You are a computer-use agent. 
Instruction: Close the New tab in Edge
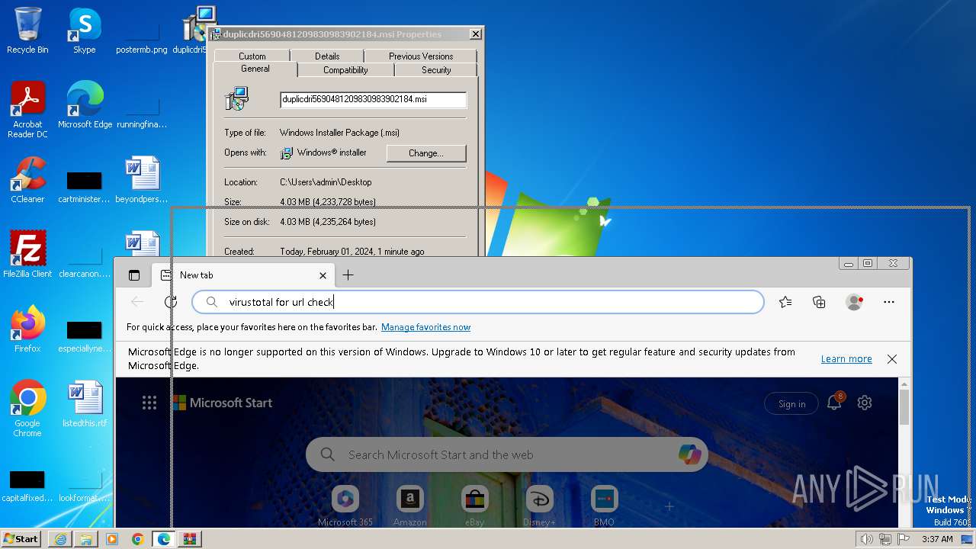(323, 275)
